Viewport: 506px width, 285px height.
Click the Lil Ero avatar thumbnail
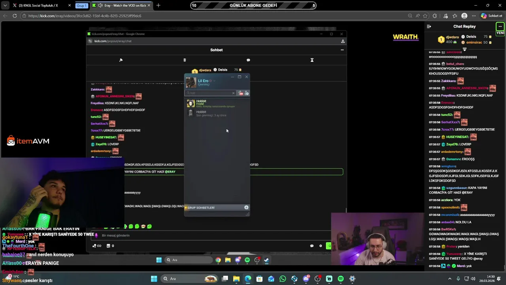click(191, 82)
